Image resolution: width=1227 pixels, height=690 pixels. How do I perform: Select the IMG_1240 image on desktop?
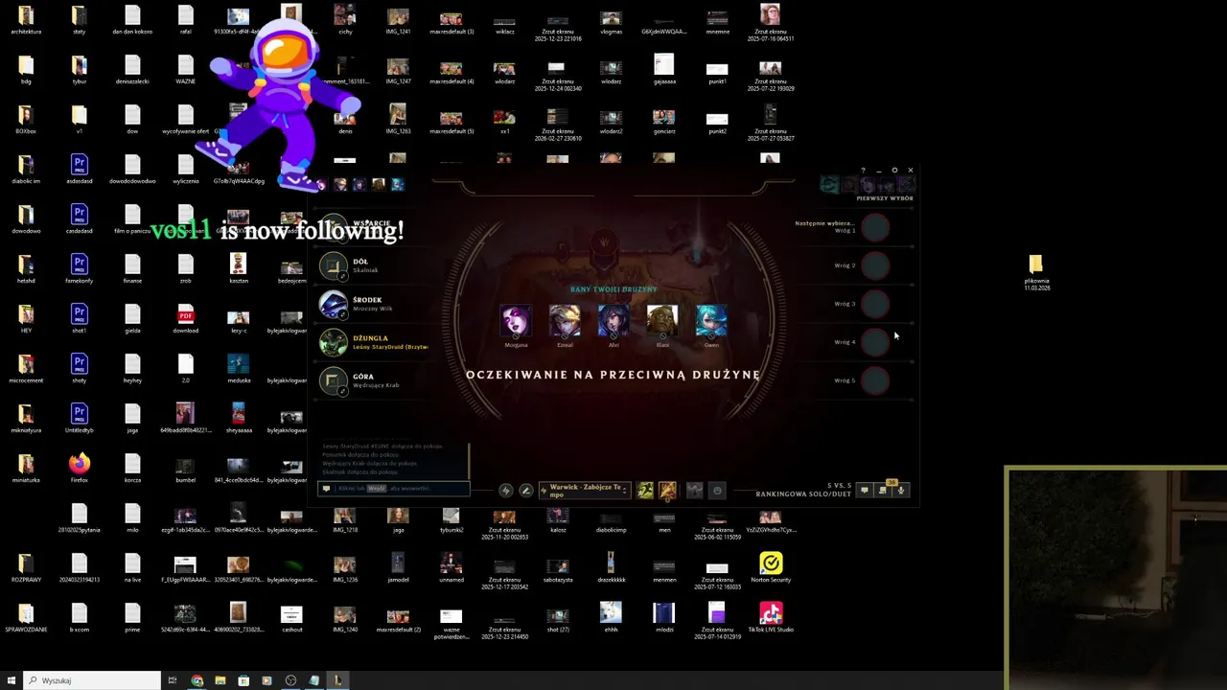[345, 617]
